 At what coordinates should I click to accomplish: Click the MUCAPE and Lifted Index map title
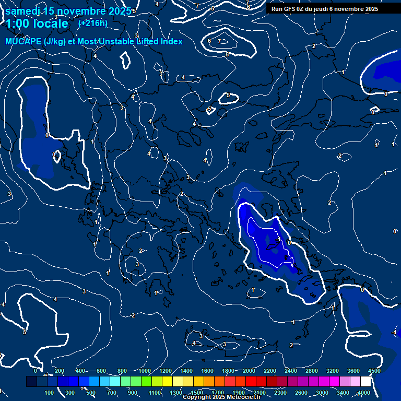point(94,41)
